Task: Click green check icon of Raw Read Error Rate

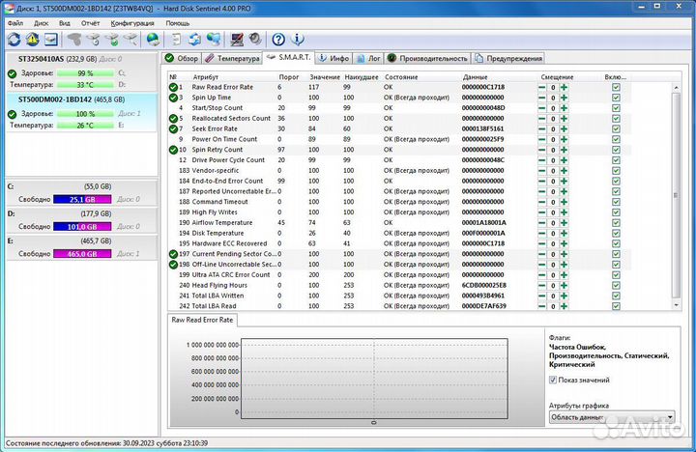Action: click(x=173, y=87)
